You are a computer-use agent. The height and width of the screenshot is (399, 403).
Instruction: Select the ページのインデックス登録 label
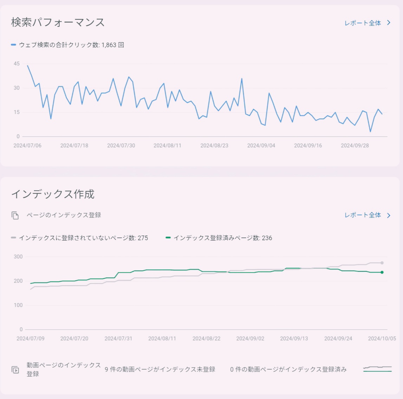(64, 215)
